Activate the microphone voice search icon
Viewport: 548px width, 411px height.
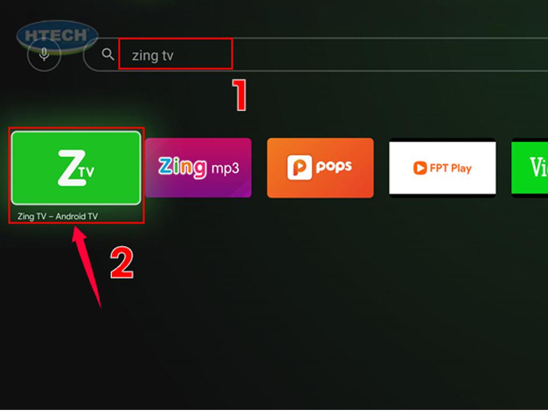pyautogui.click(x=44, y=55)
